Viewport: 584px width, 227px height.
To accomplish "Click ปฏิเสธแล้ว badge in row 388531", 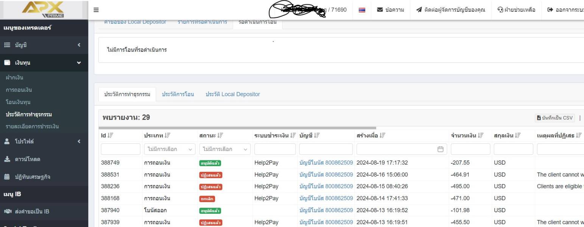I will (x=210, y=175).
